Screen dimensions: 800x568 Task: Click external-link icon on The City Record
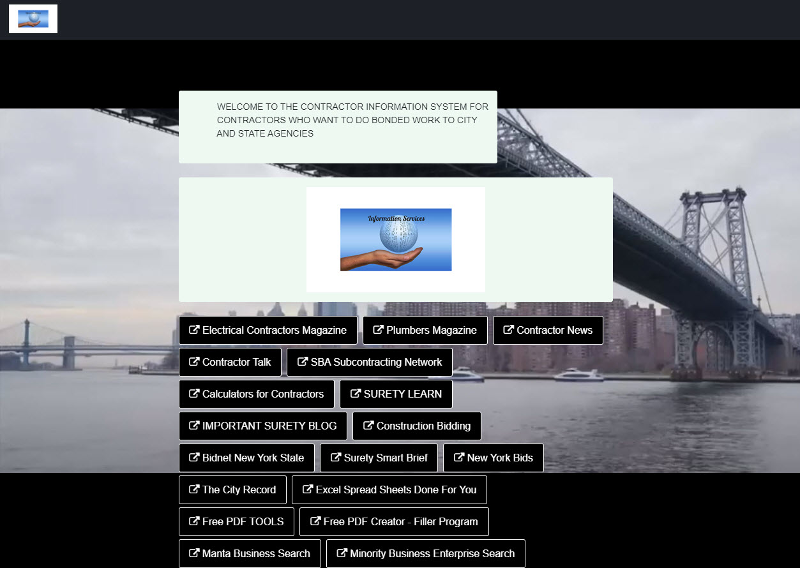click(x=195, y=490)
